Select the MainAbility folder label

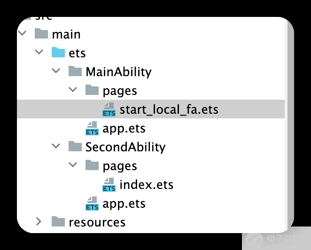pyautogui.click(x=118, y=71)
